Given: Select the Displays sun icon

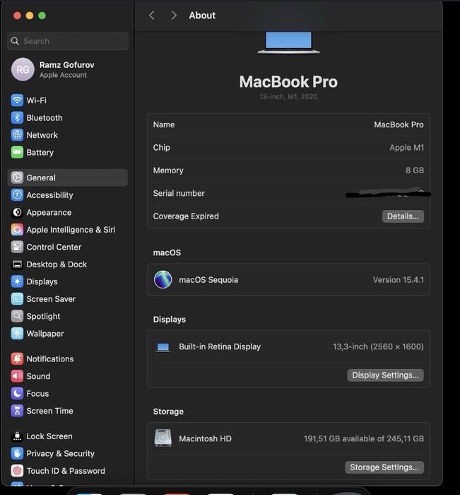Looking at the screenshot, I should (17, 281).
